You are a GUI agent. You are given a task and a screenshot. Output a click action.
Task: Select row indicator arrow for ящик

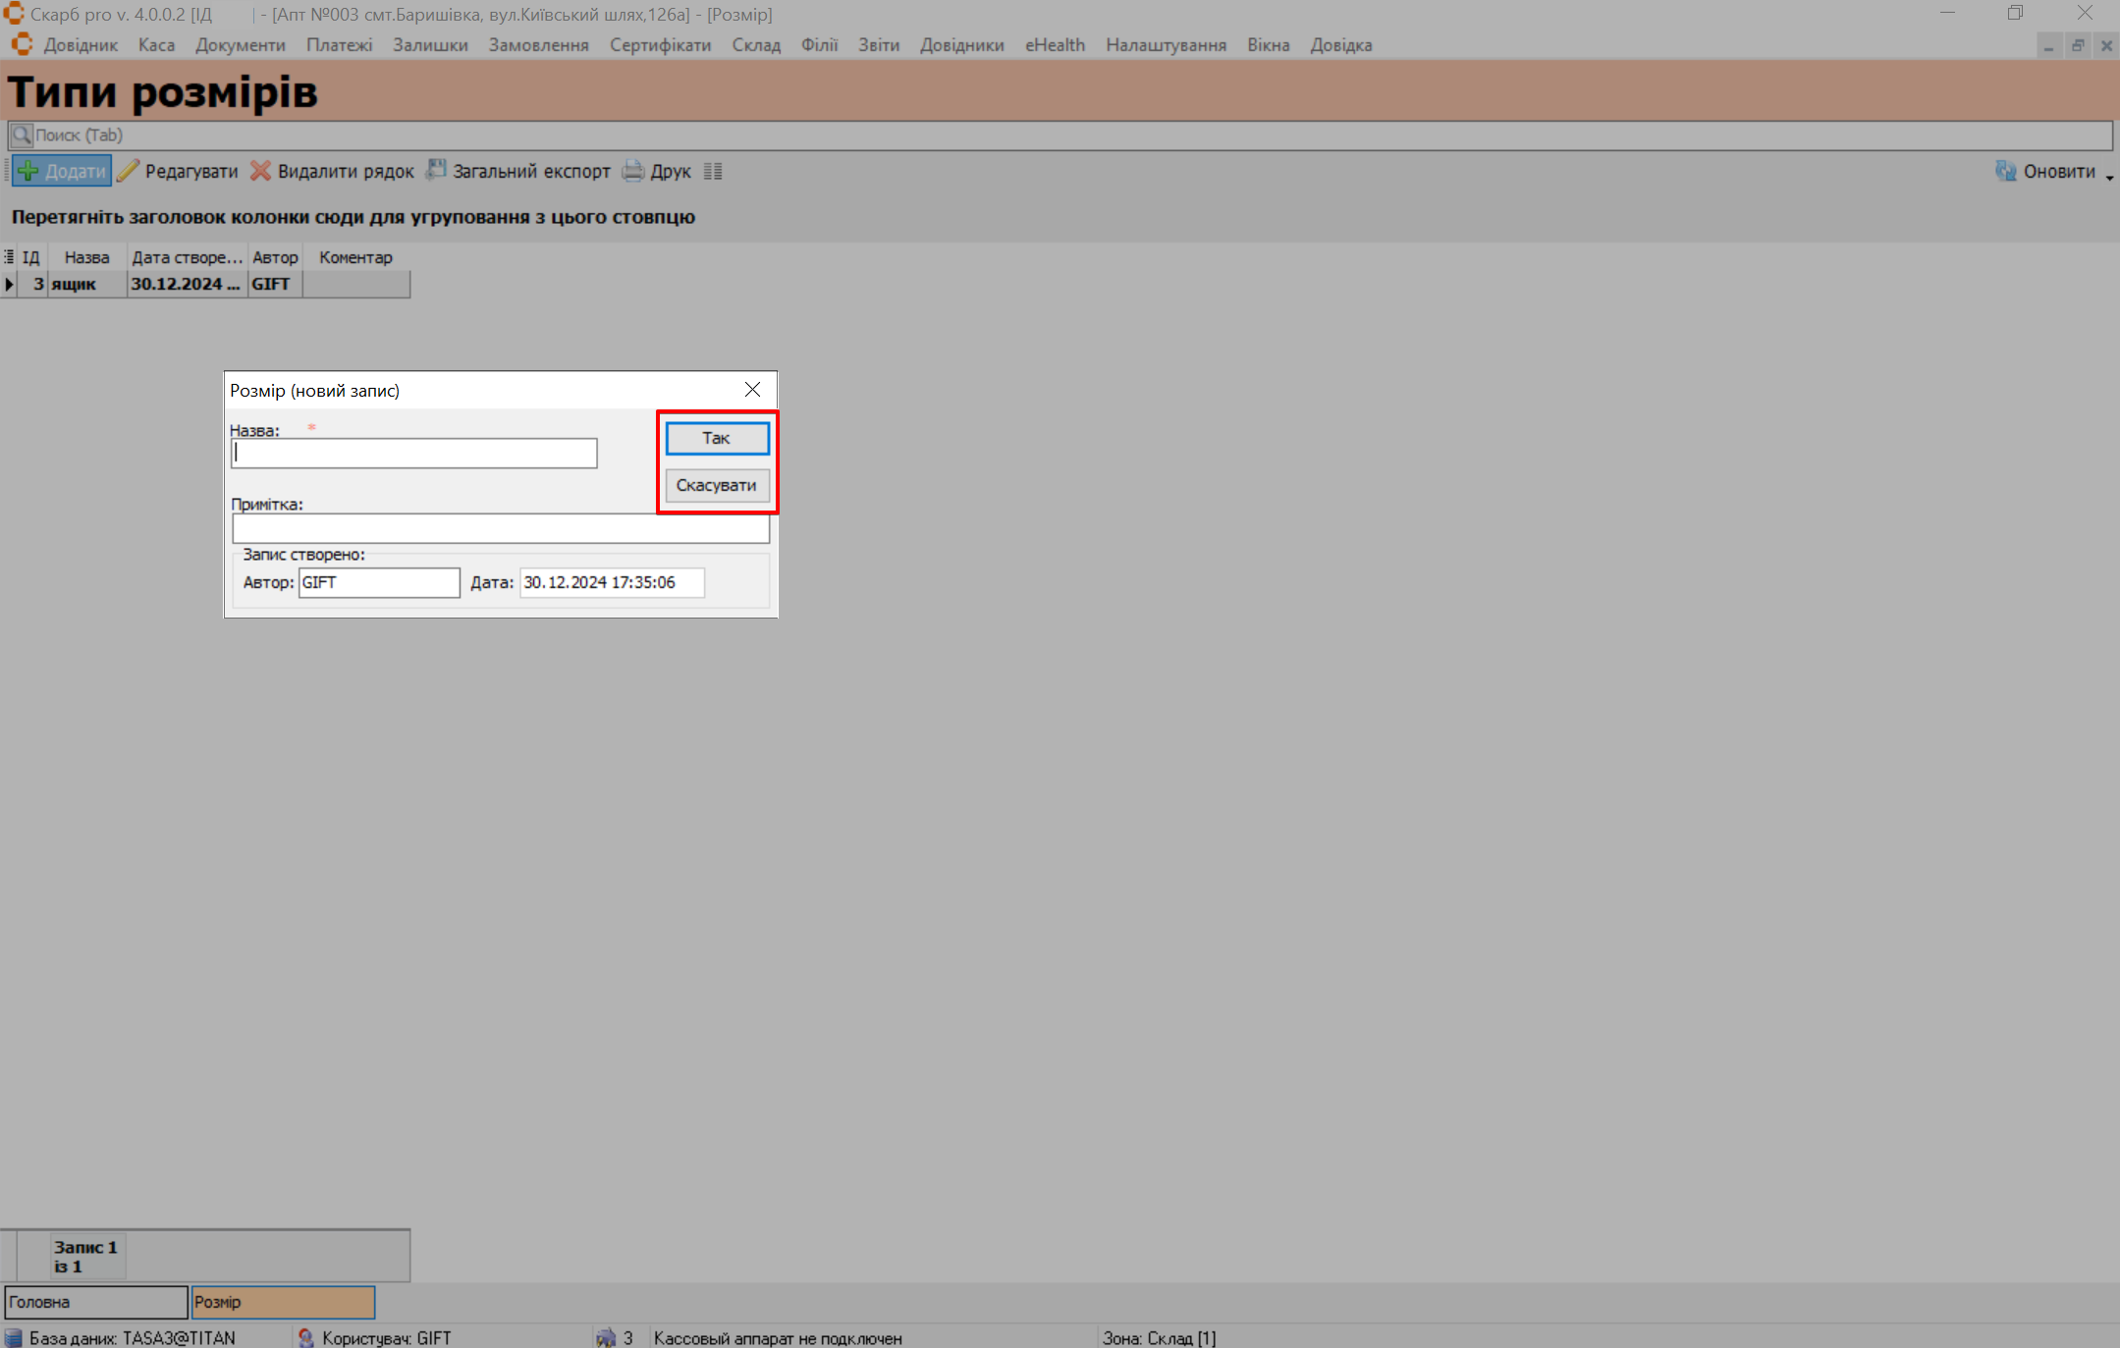(9, 285)
